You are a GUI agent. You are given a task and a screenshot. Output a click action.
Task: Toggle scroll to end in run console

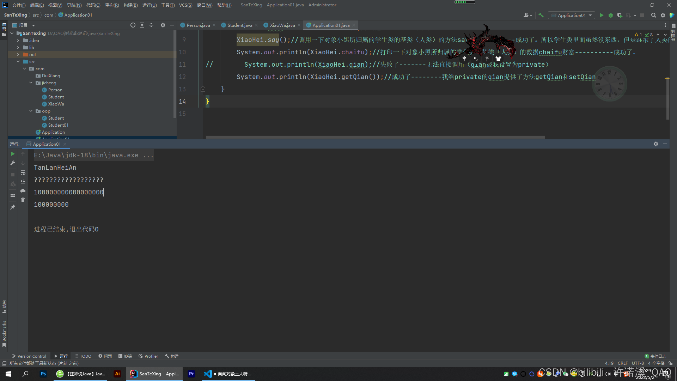click(23, 182)
